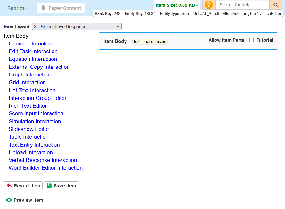This screenshot has height=209, width=285.
Task: Choose Upload Interaction
Action: (31, 152)
